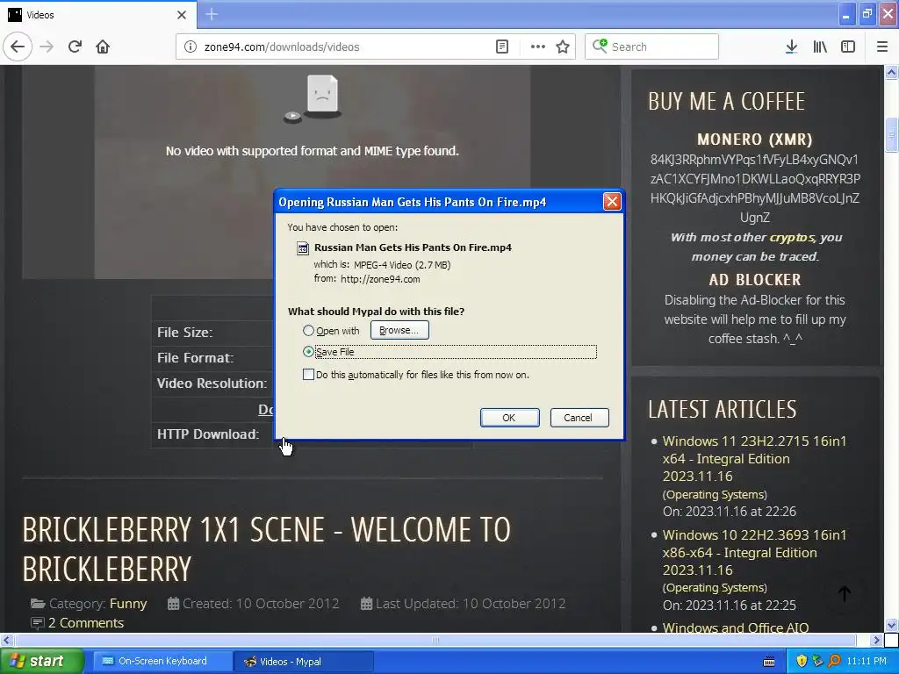The image size is (899, 674).
Task: Click the security shield tray icon
Action: click(802, 662)
